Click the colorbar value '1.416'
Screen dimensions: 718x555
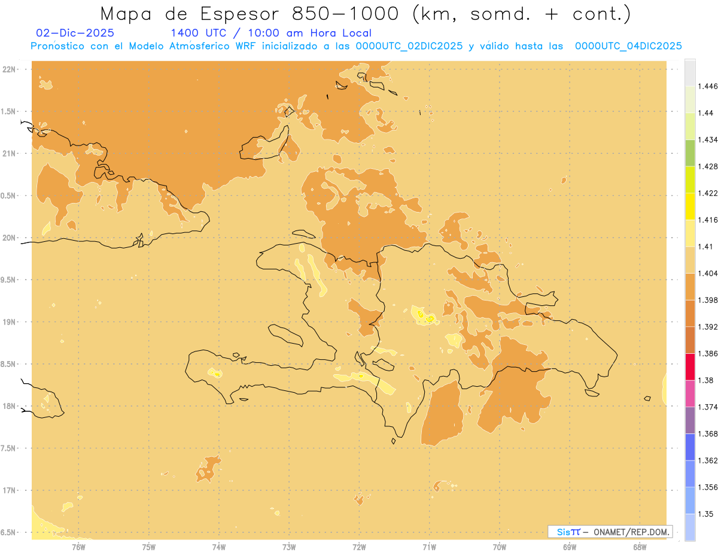709,220
